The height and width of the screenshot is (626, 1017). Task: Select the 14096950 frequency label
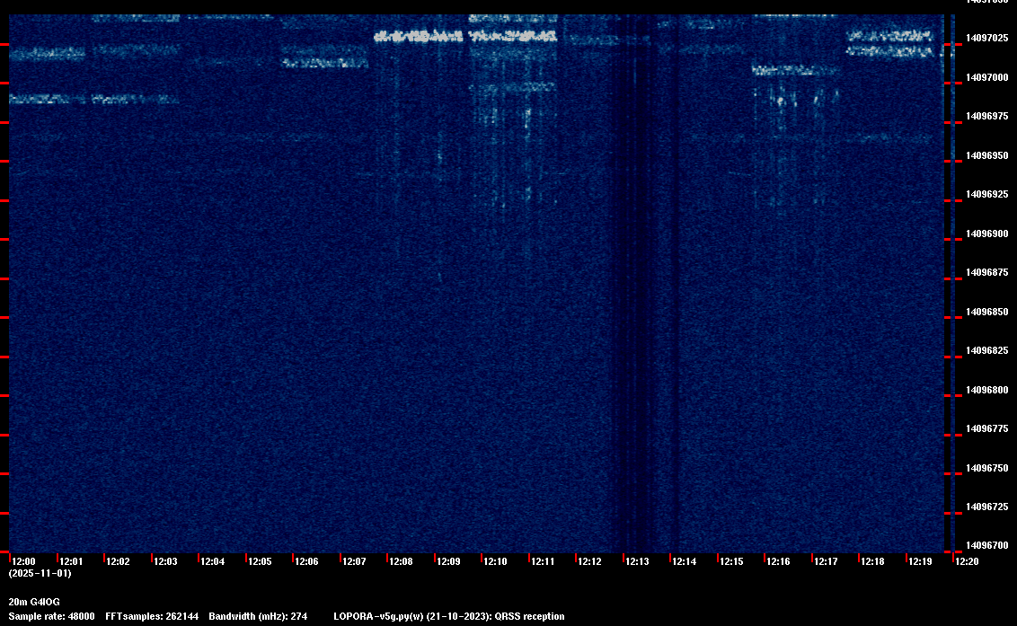pos(987,155)
